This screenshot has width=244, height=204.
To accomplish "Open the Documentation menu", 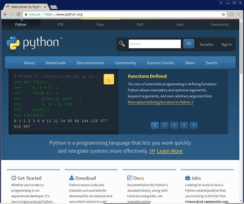I will (x=90, y=63).
